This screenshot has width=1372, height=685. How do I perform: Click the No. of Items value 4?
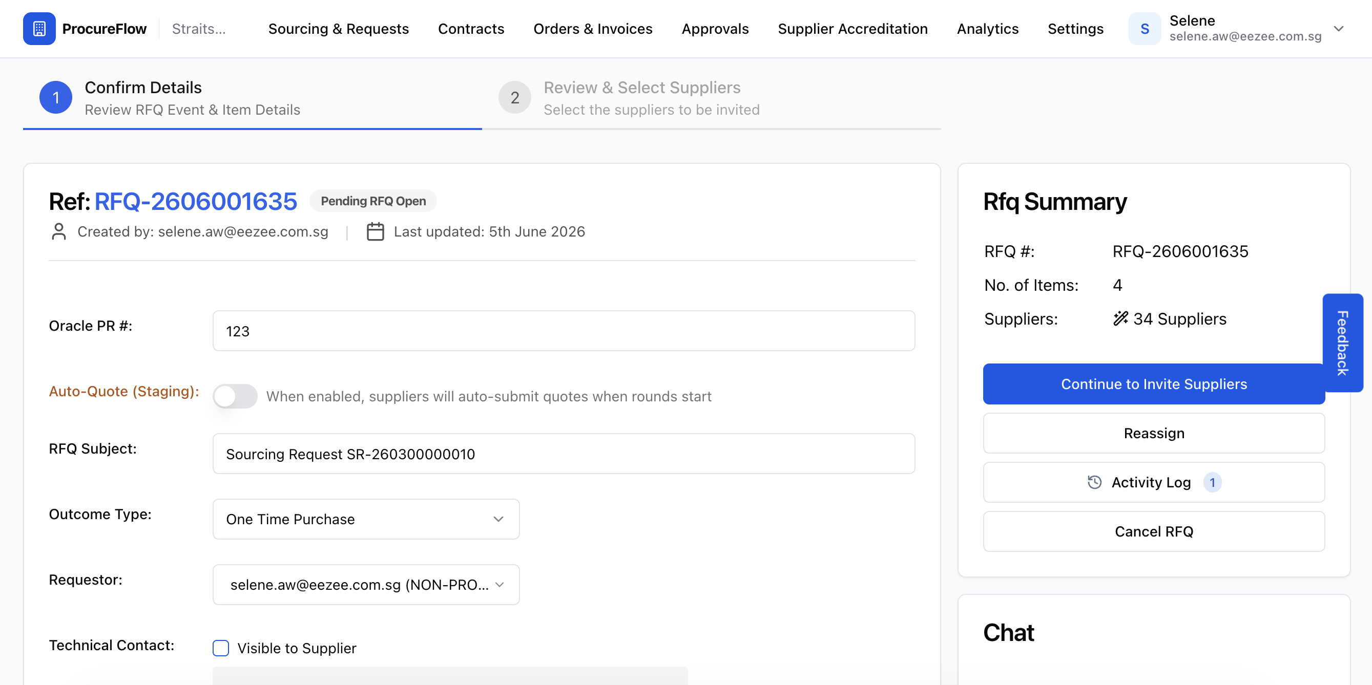[1117, 285]
